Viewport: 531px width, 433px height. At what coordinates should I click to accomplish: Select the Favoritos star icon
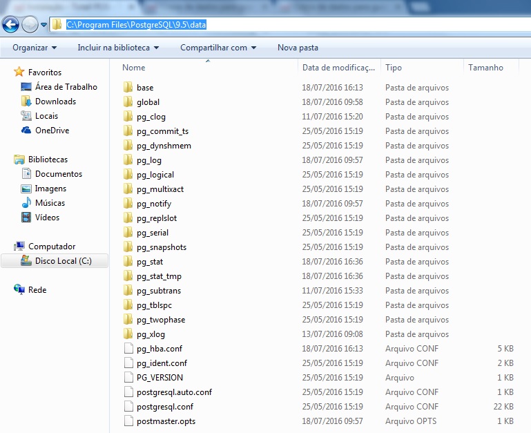click(x=19, y=72)
